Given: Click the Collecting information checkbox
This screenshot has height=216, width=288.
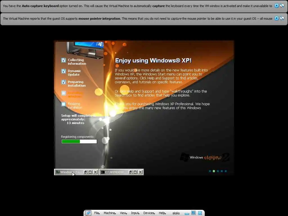Looking at the screenshot, I should coord(64,60).
